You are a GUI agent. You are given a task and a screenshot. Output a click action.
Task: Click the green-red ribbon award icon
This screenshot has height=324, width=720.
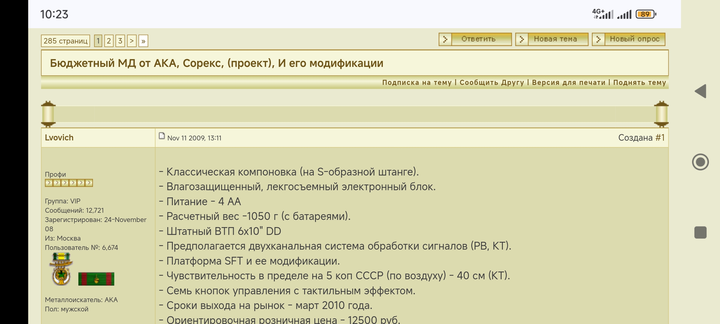click(x=96, y=279)
